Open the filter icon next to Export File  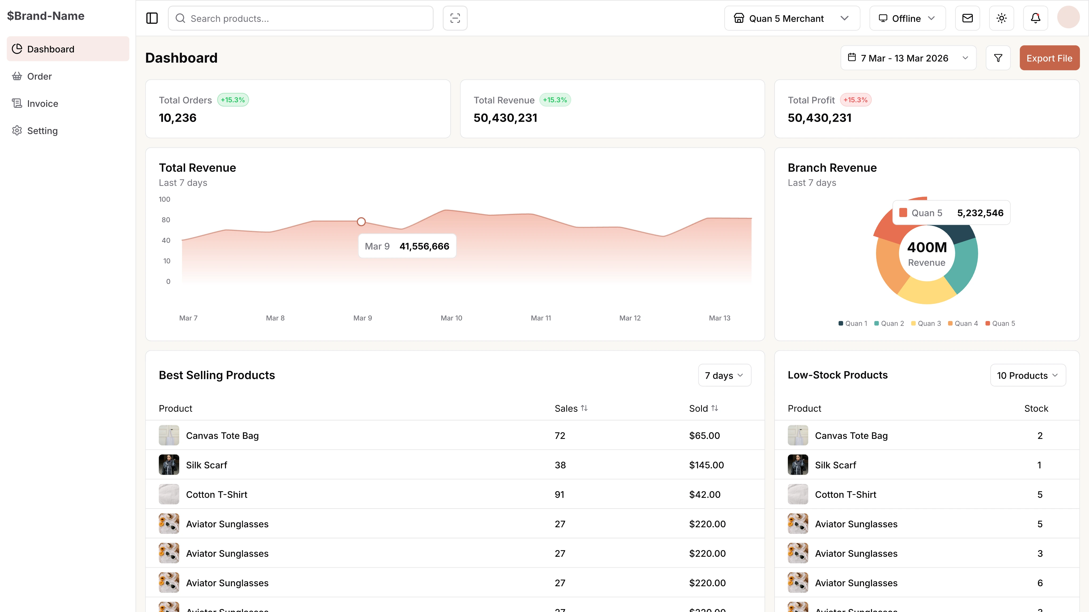(x=998, y=57)
